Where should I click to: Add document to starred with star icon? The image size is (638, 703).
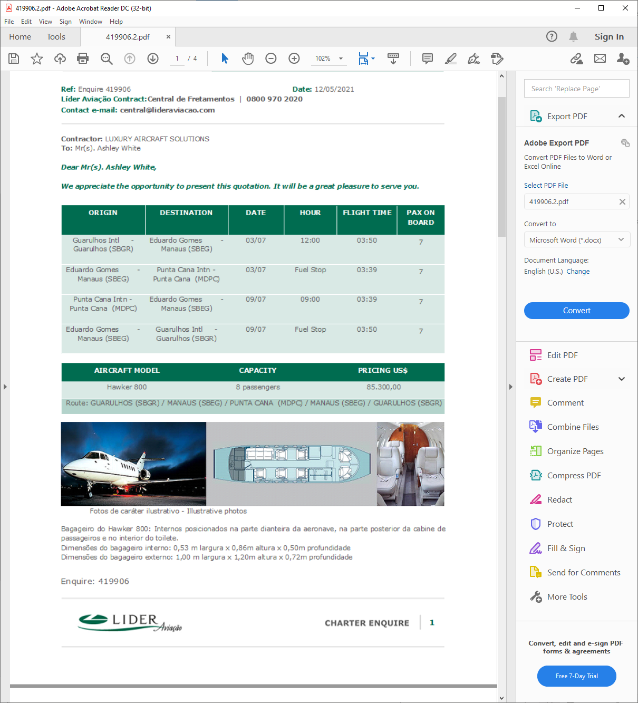click(x=37, y=59)
